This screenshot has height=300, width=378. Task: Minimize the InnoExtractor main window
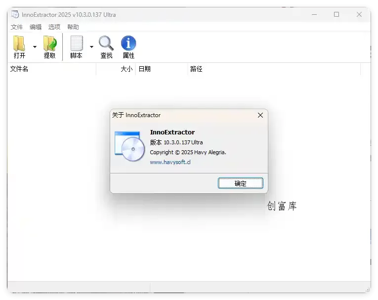[x=314, y=14]
